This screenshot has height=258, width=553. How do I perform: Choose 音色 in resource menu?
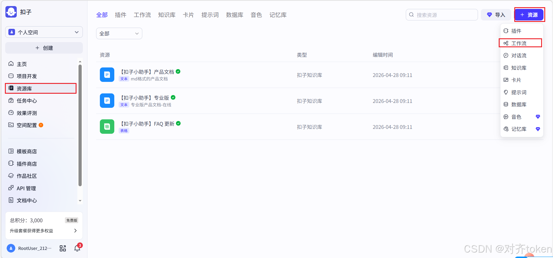[522, 117]
